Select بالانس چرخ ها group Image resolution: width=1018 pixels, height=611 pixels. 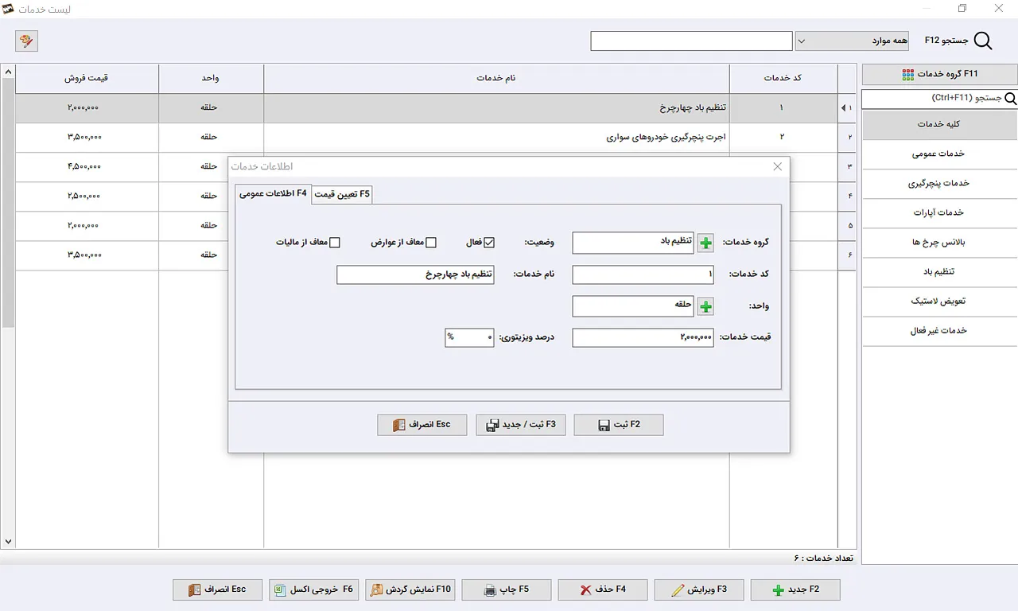(x=940, y=242)
